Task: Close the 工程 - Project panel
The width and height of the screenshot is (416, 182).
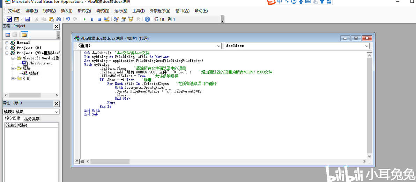Action: 57,27
